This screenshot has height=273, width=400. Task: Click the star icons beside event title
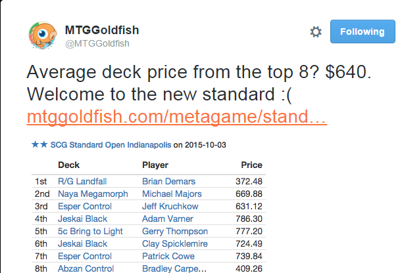coord(39,144)
